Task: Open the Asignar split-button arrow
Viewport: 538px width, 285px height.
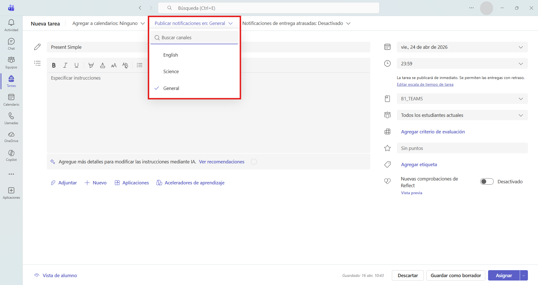Action: tap(524, 275)
